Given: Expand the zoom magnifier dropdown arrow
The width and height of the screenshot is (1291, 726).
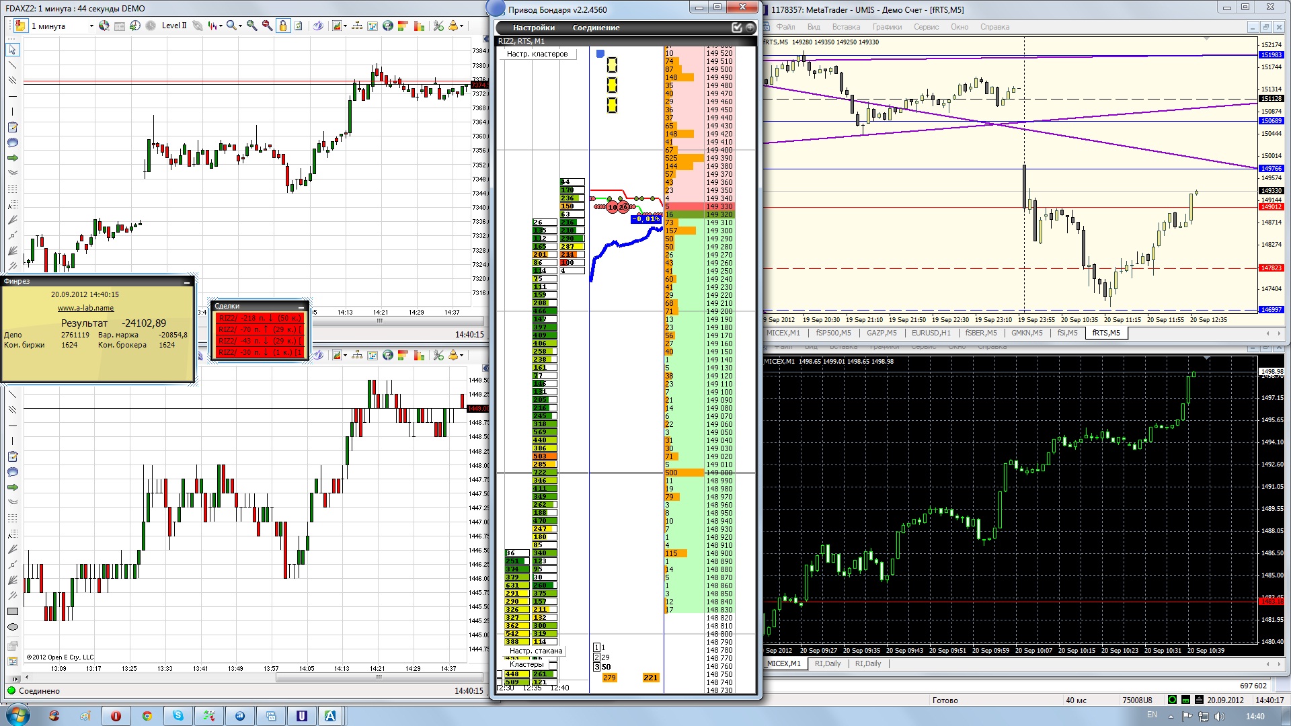Looking at the screenshot, I should point(240,26).
